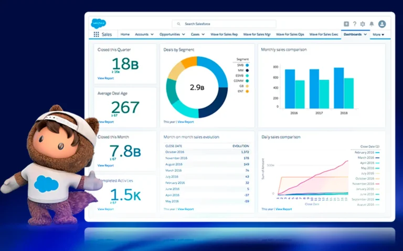This screenshot has height=251, width=403.
Task: Expand the Dashboards tab chevron
Action: (x=365, y=35)
